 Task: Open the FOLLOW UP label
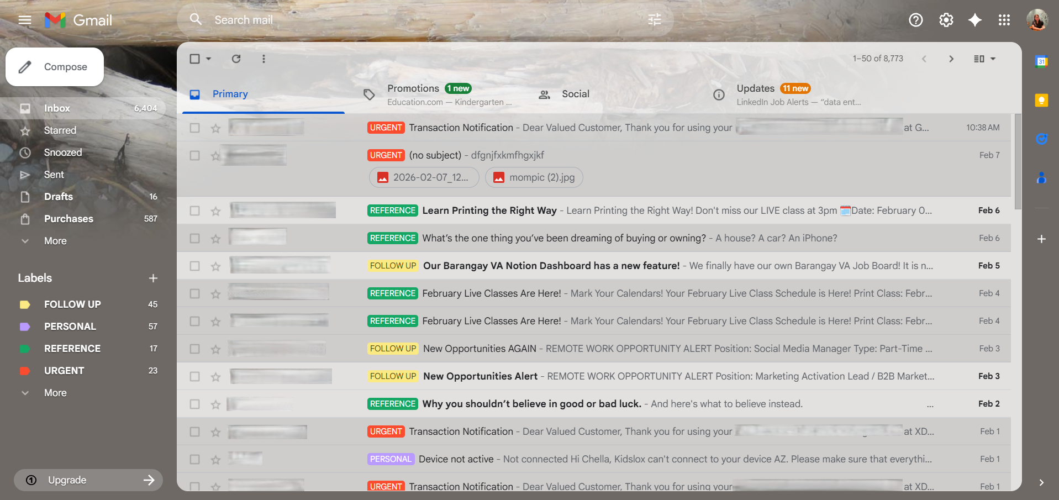click(x=83, y=304)
